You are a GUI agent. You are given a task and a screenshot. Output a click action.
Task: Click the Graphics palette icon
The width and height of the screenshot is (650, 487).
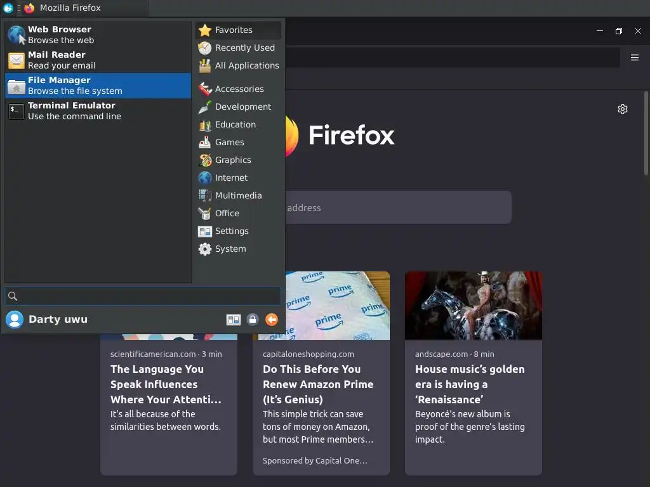coord(205,160)
